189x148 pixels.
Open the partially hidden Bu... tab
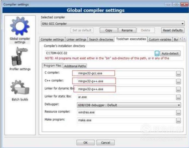[x=176, y=39]
